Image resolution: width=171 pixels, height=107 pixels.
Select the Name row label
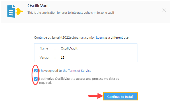click(44, 48)
